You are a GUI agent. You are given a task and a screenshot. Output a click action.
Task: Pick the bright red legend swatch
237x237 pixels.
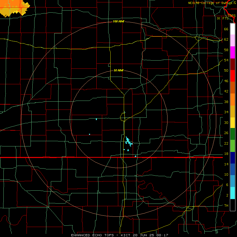233,76
